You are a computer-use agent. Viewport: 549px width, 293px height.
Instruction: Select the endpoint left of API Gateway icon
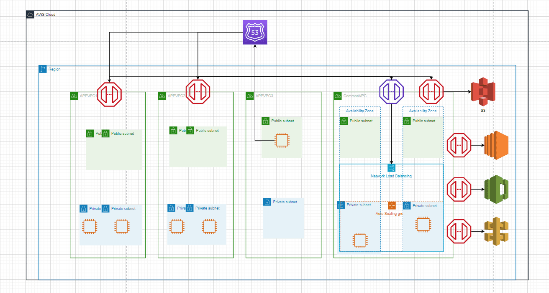coord(459,231)
